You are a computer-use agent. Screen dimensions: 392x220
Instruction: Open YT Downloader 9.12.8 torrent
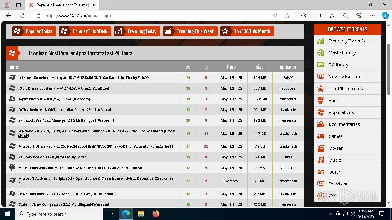tap(53, 157)
